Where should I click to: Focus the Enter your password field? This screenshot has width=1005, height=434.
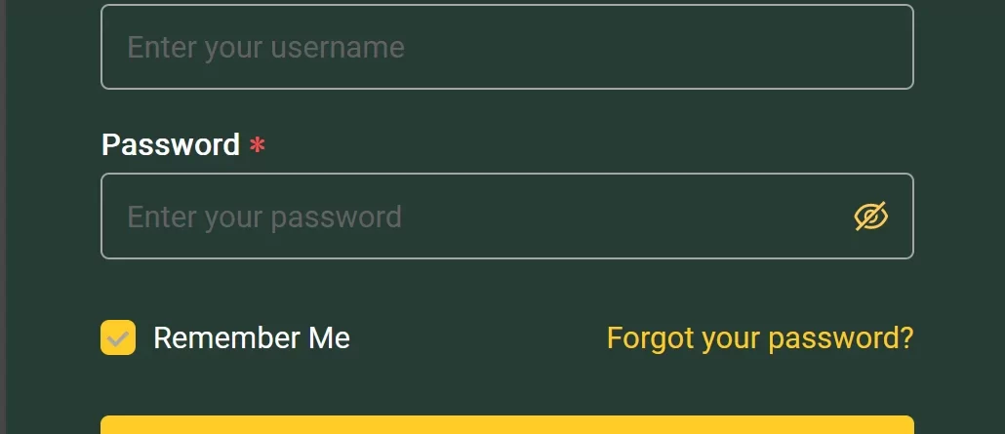(x=468, y=217)
